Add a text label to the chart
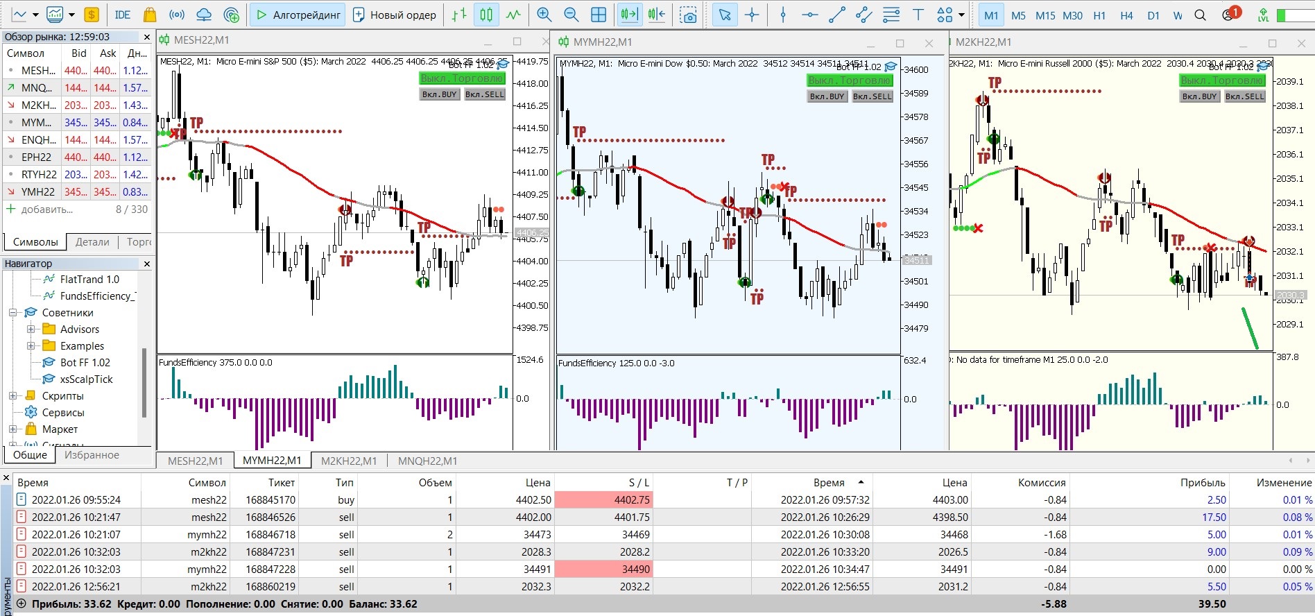Viewport: 1315px width, 616px height. point(918,15)
